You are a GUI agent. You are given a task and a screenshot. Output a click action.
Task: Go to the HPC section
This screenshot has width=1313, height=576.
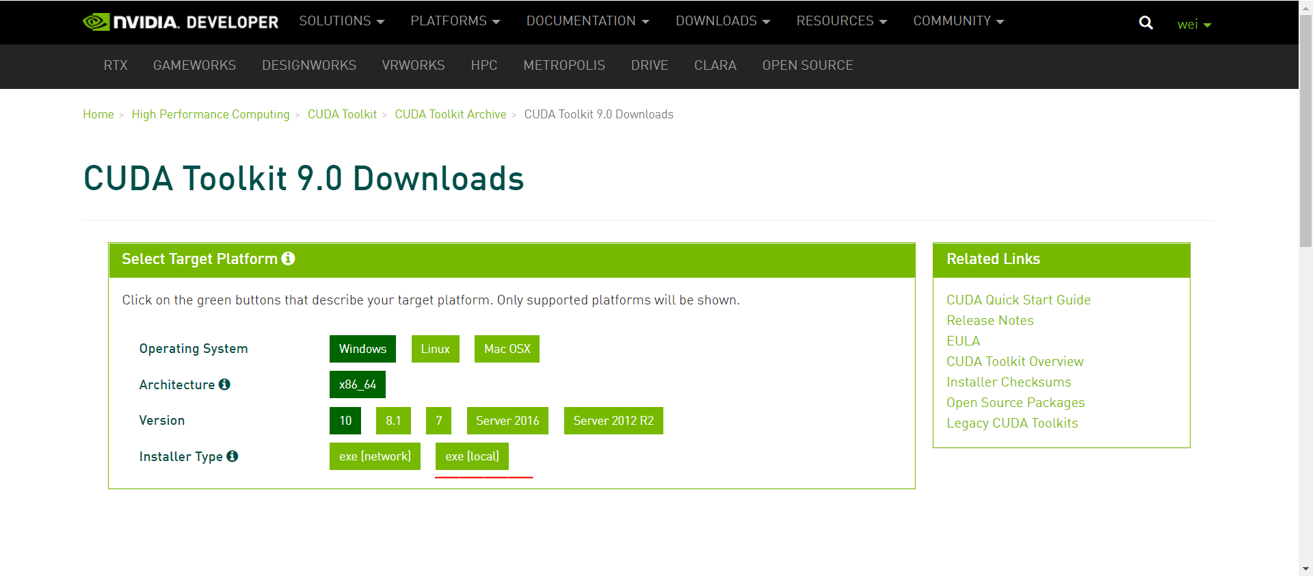coord(484,66)
